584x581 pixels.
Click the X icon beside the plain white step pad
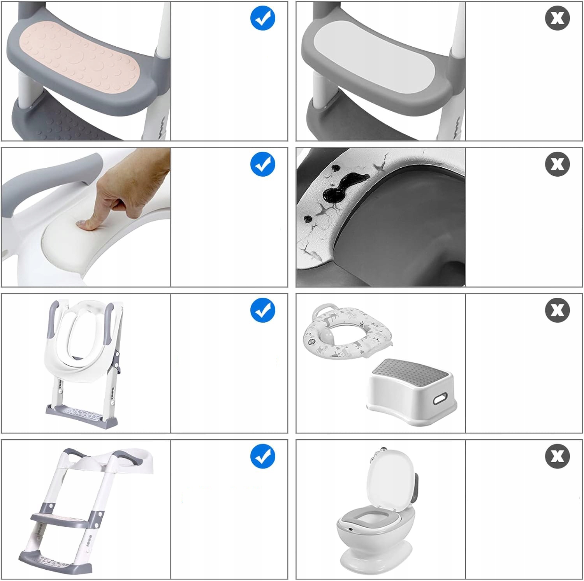click(558, 18)
